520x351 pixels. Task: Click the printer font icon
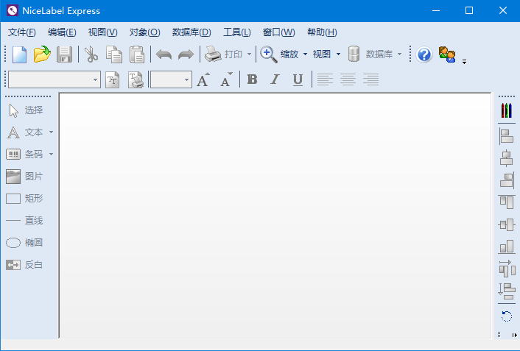[136, 80]
